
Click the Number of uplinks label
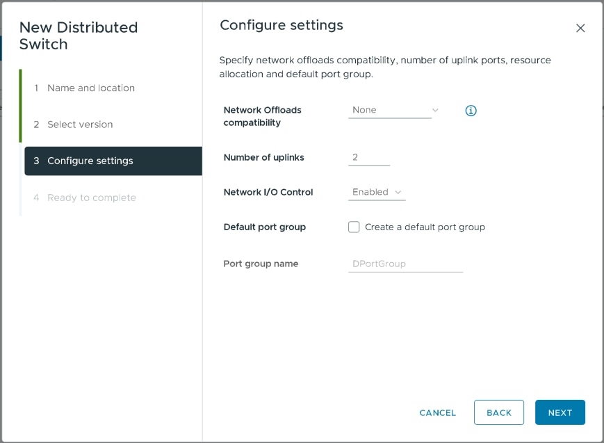click(x=264, y=157)
